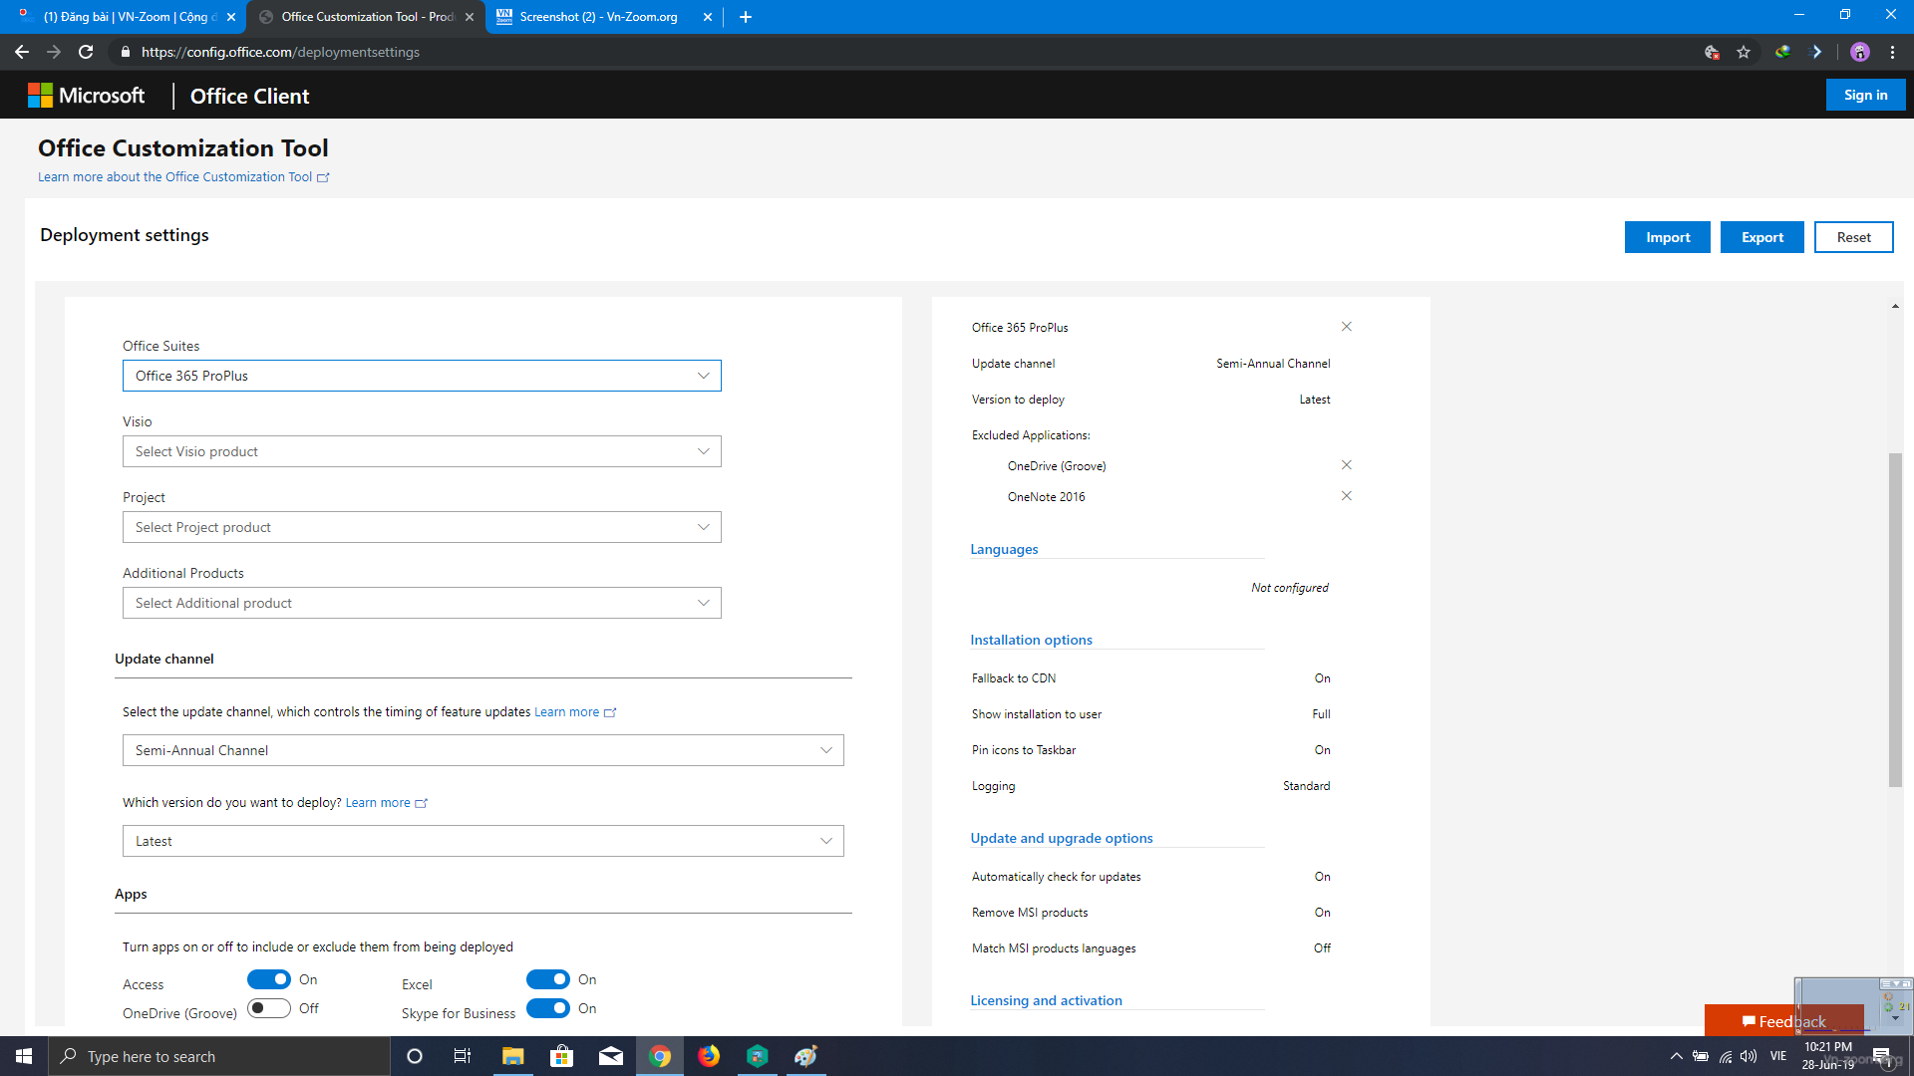Switch to Chrome on the taskbar
The height and width of the screenshot is (1076, 1914).
point(660,1056)
